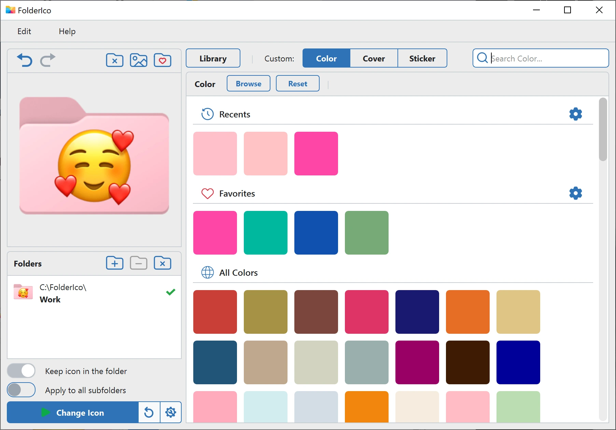Viewport: 616px width, 430px height.
Task: Select sand yellow swatch in All Colors
Action: (518, 312)
